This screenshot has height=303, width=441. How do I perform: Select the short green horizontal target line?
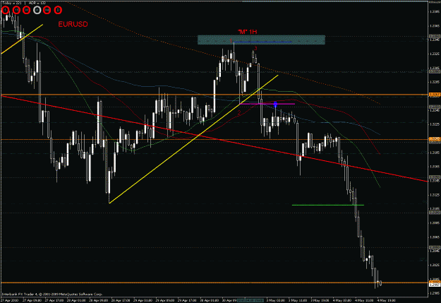(x=328, y=205)
